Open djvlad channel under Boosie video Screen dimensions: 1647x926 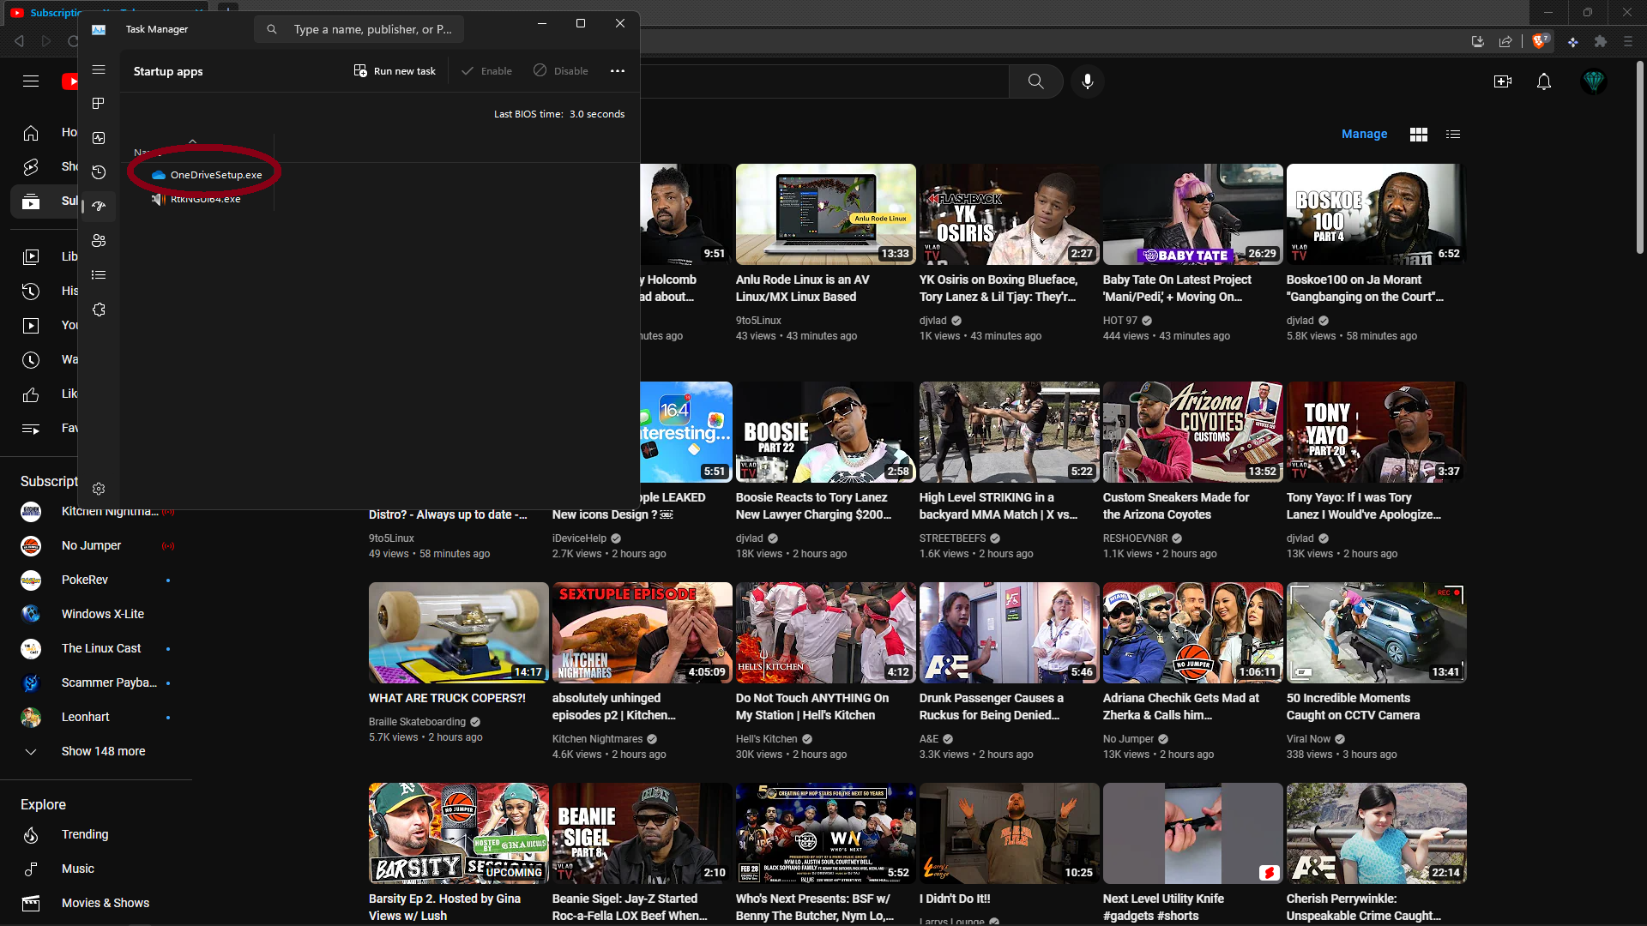[x=749, y=538]
